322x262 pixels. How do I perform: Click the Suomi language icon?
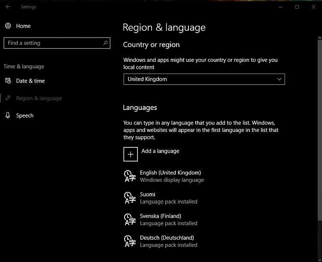(130, 198)
